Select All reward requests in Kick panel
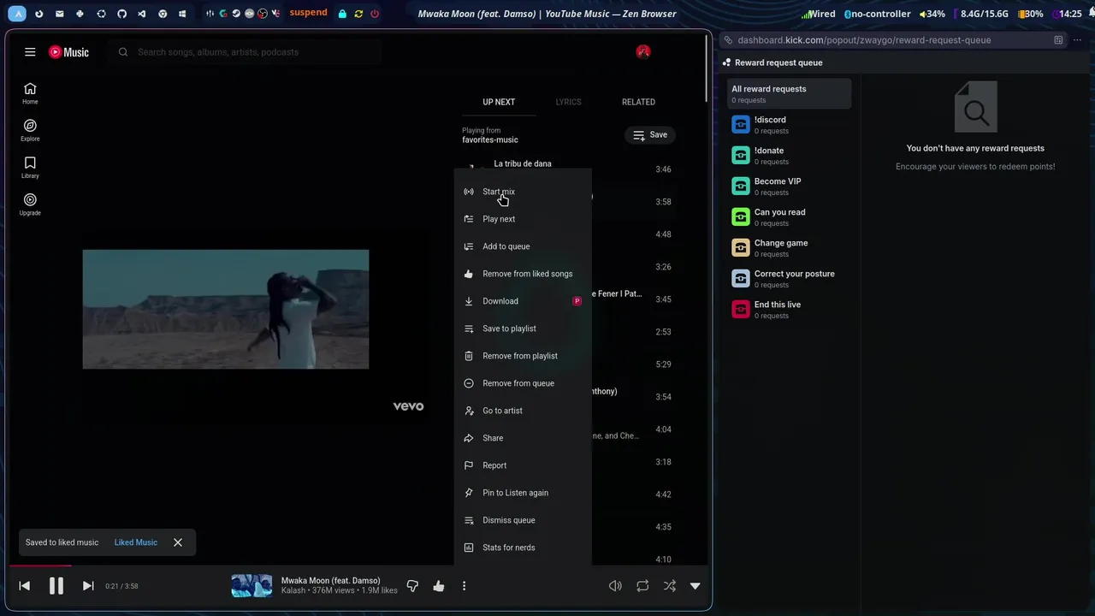The width and height of the screenshot is (1095, 616). pyautogui.click(x=790, y=94)
